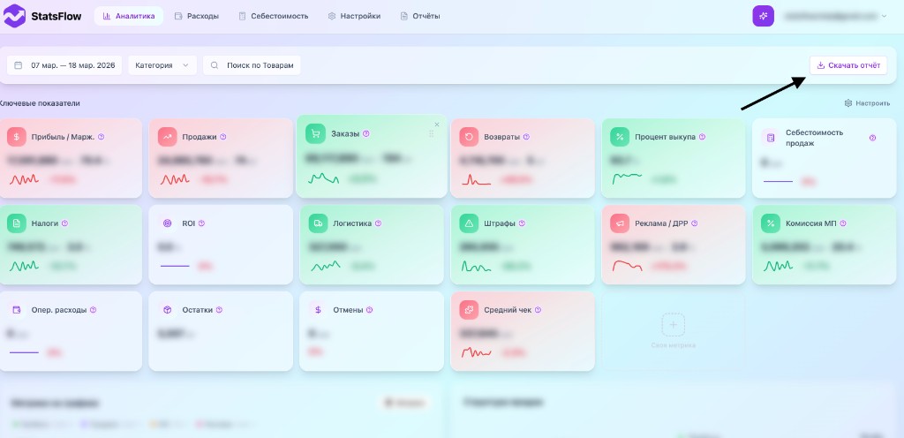The image size is (904, 438).
Task: Click the Скачать отчёт button
Action: click(x=848, y=65)
